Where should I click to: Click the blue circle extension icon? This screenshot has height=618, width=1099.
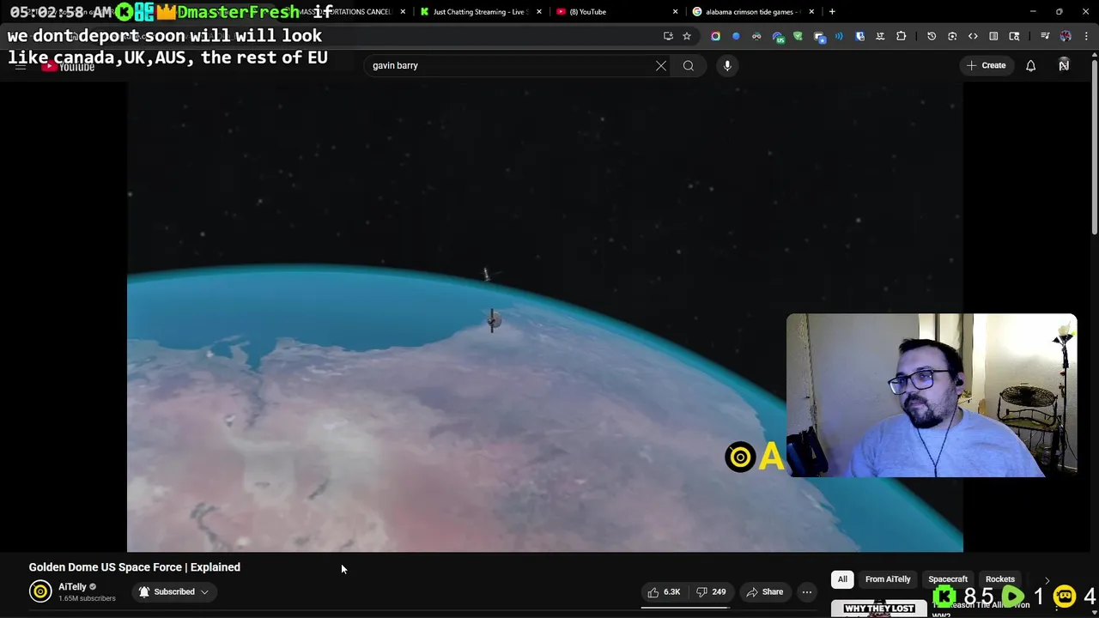pyautogui.click(x=736, y=36)
